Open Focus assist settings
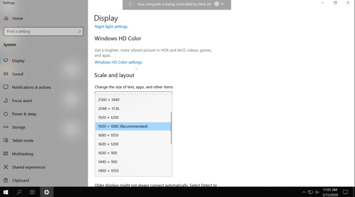 pyautogui.click(x=22, y=101)
